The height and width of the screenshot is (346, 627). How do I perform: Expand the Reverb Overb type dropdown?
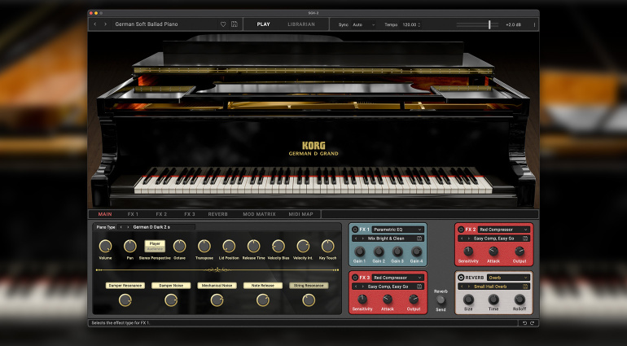tap(508, 278)
